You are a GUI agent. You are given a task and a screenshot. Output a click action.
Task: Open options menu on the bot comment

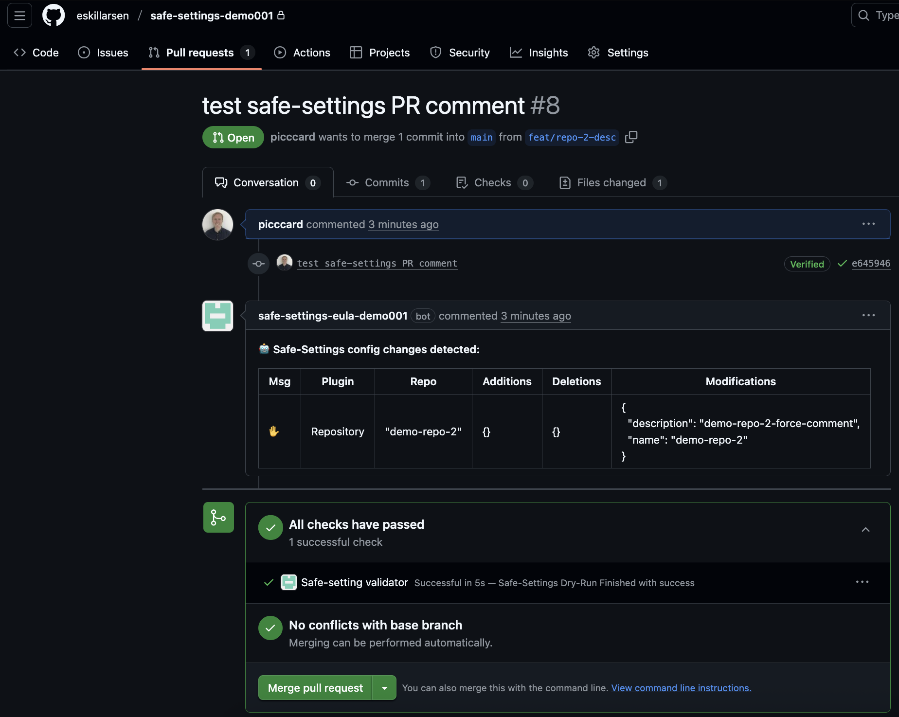[x=868, y=315]
